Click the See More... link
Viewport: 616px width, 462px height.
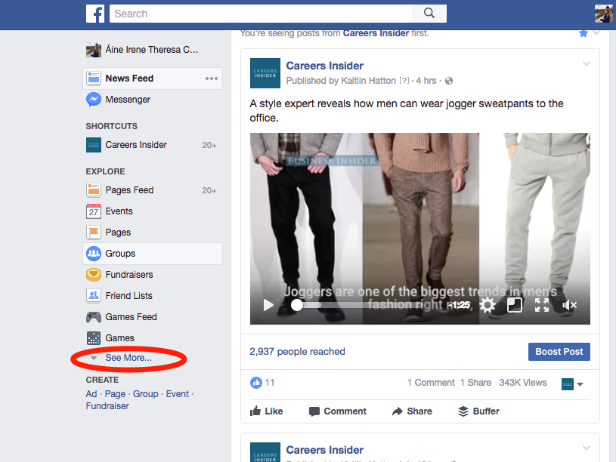coord(128,358)
